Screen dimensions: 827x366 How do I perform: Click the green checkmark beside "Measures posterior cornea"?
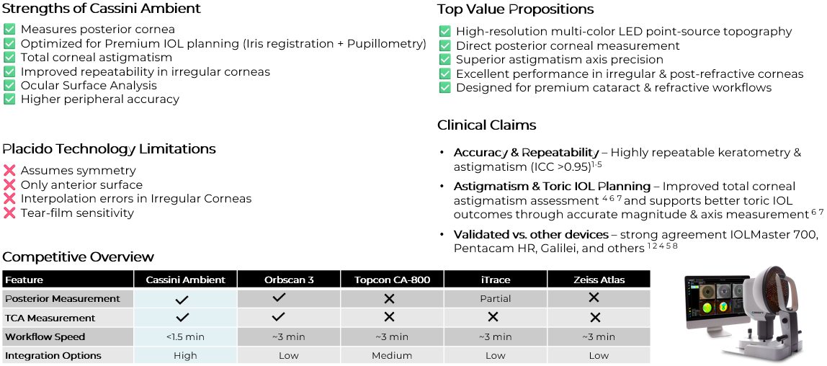pyautogui.click(x=9, y=30)
